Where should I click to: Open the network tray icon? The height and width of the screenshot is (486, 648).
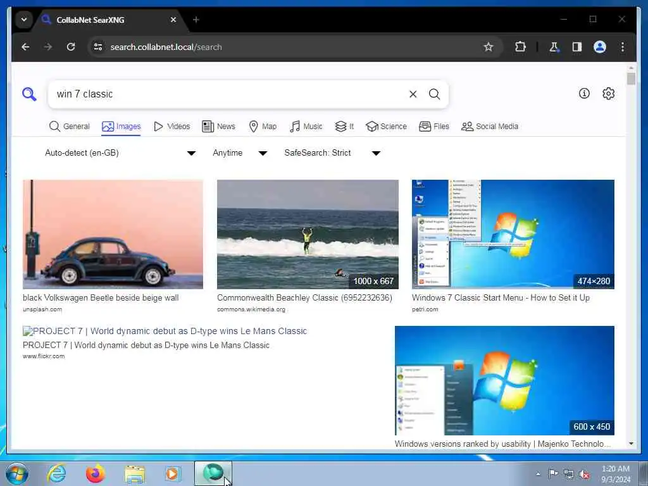coord(569,475)
